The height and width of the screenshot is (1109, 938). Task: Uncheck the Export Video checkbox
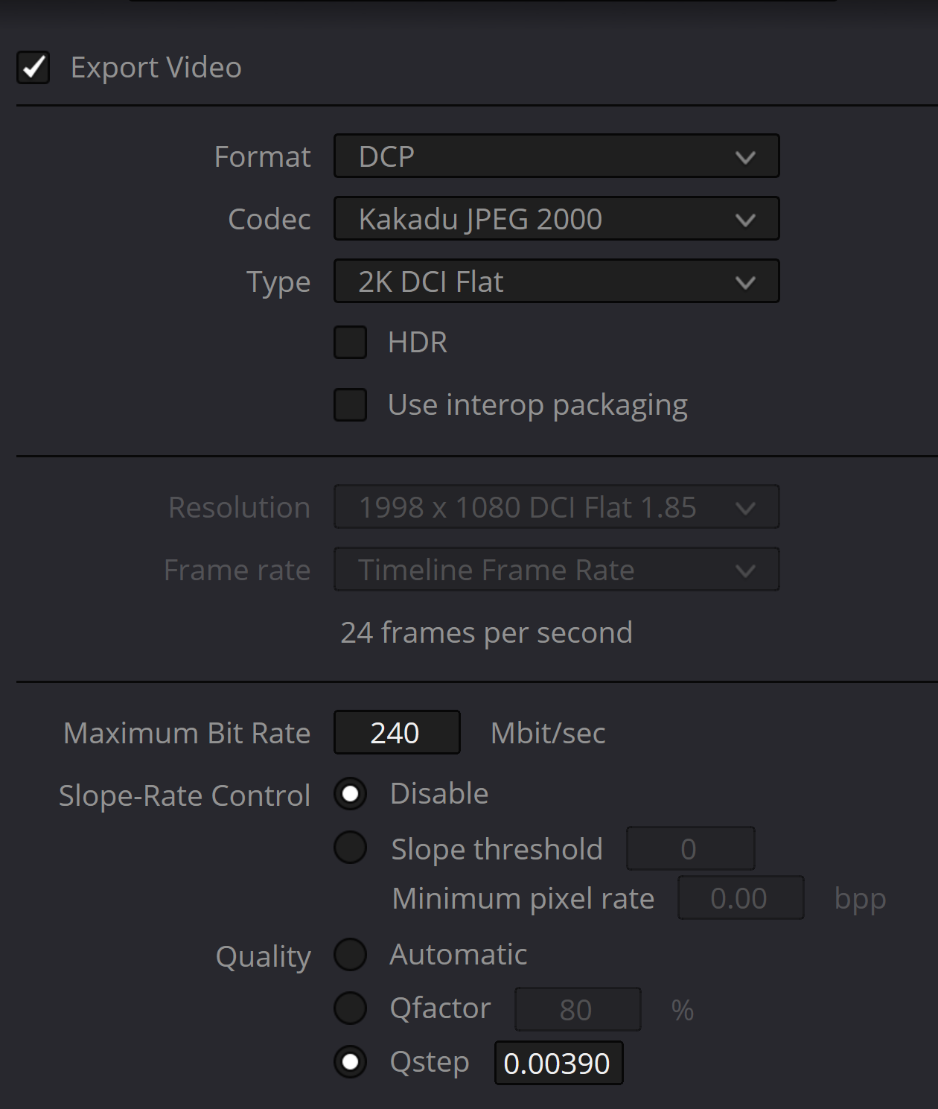pos(33,68)
